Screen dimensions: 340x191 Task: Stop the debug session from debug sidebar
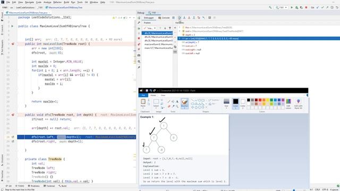pyautogui.click(x=139, y=38)
